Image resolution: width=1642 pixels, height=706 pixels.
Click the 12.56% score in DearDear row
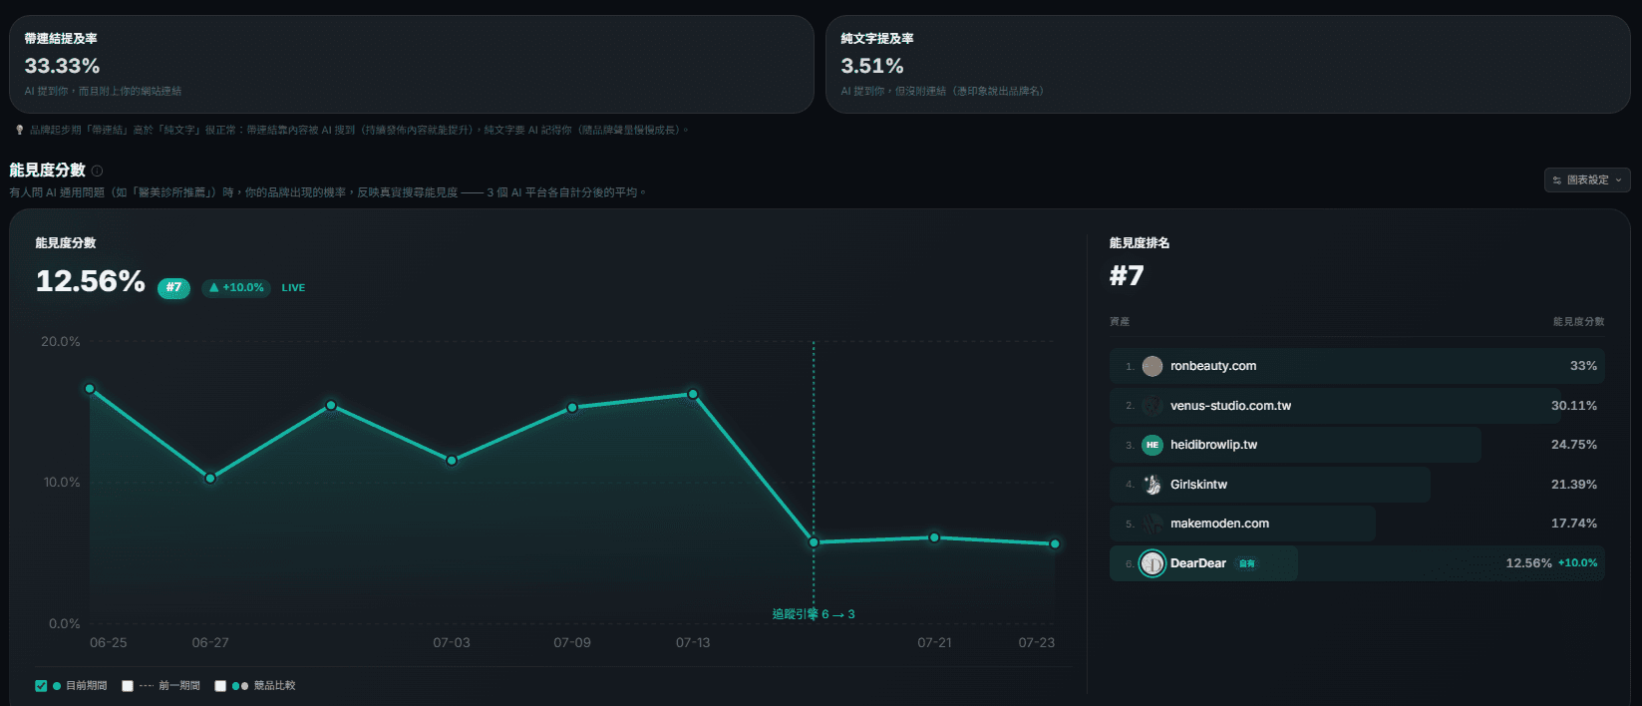point(1528,563)
